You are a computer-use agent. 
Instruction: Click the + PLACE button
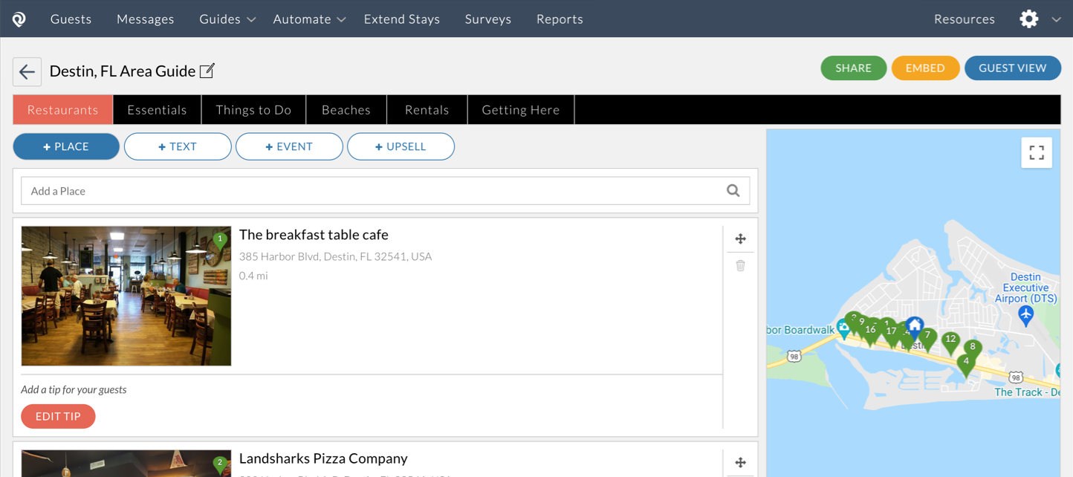[x=66, y=146]
